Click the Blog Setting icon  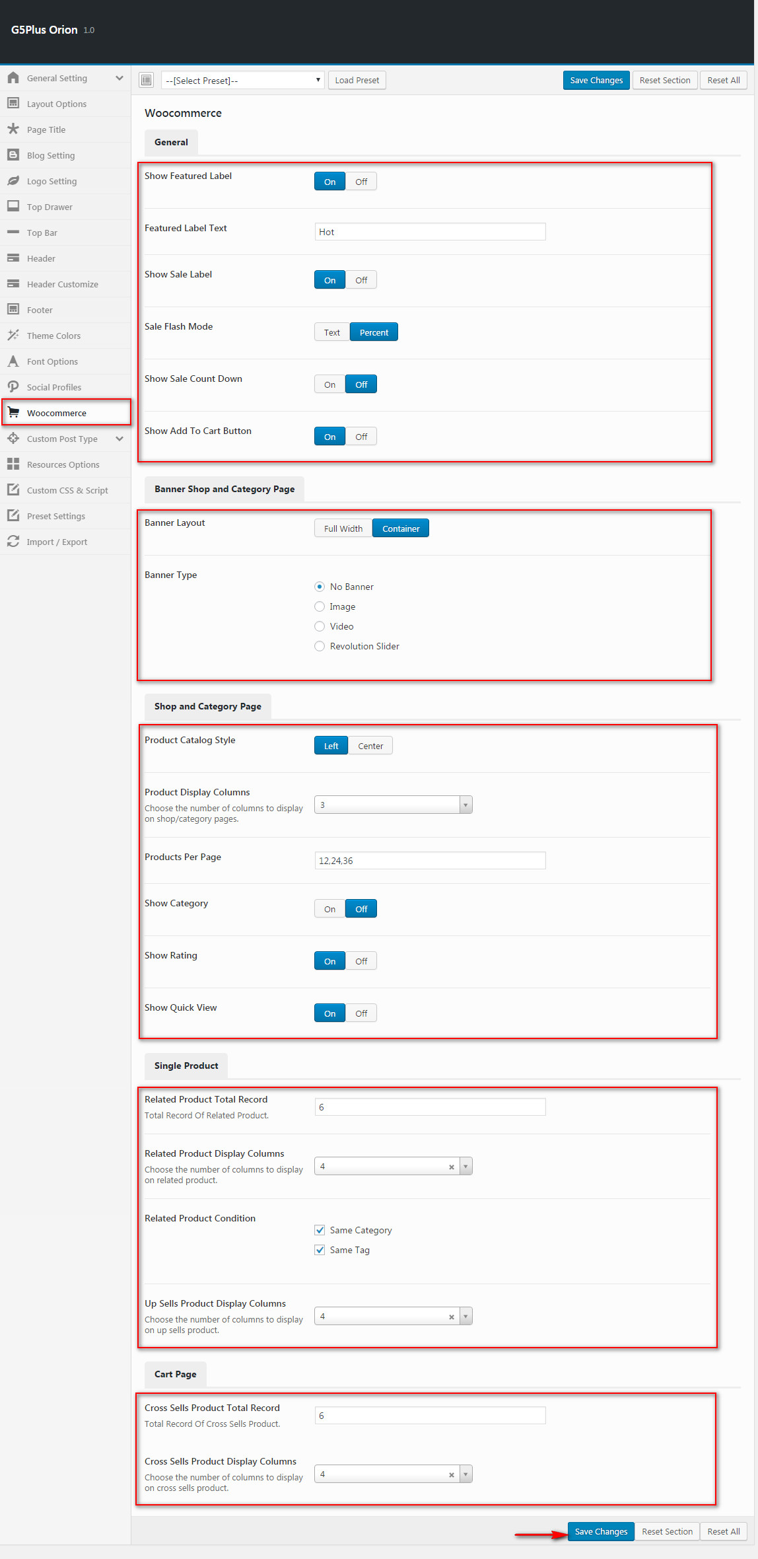tap(13, 155)
